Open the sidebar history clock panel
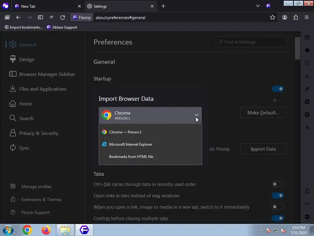 click(x=307, y=63)
